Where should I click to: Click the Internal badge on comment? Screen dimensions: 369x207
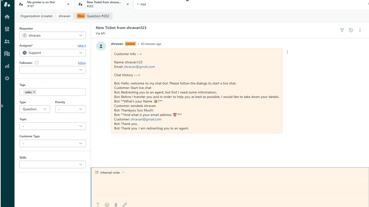pyautogui.click(x=130, y=44)
